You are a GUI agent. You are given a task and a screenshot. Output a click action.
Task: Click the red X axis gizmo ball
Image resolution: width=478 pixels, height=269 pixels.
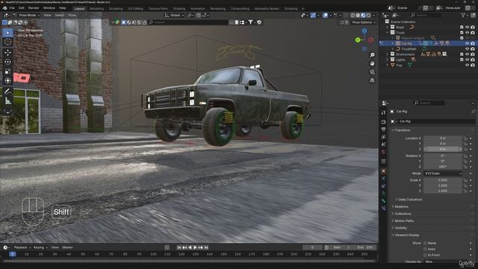point(370,40)
